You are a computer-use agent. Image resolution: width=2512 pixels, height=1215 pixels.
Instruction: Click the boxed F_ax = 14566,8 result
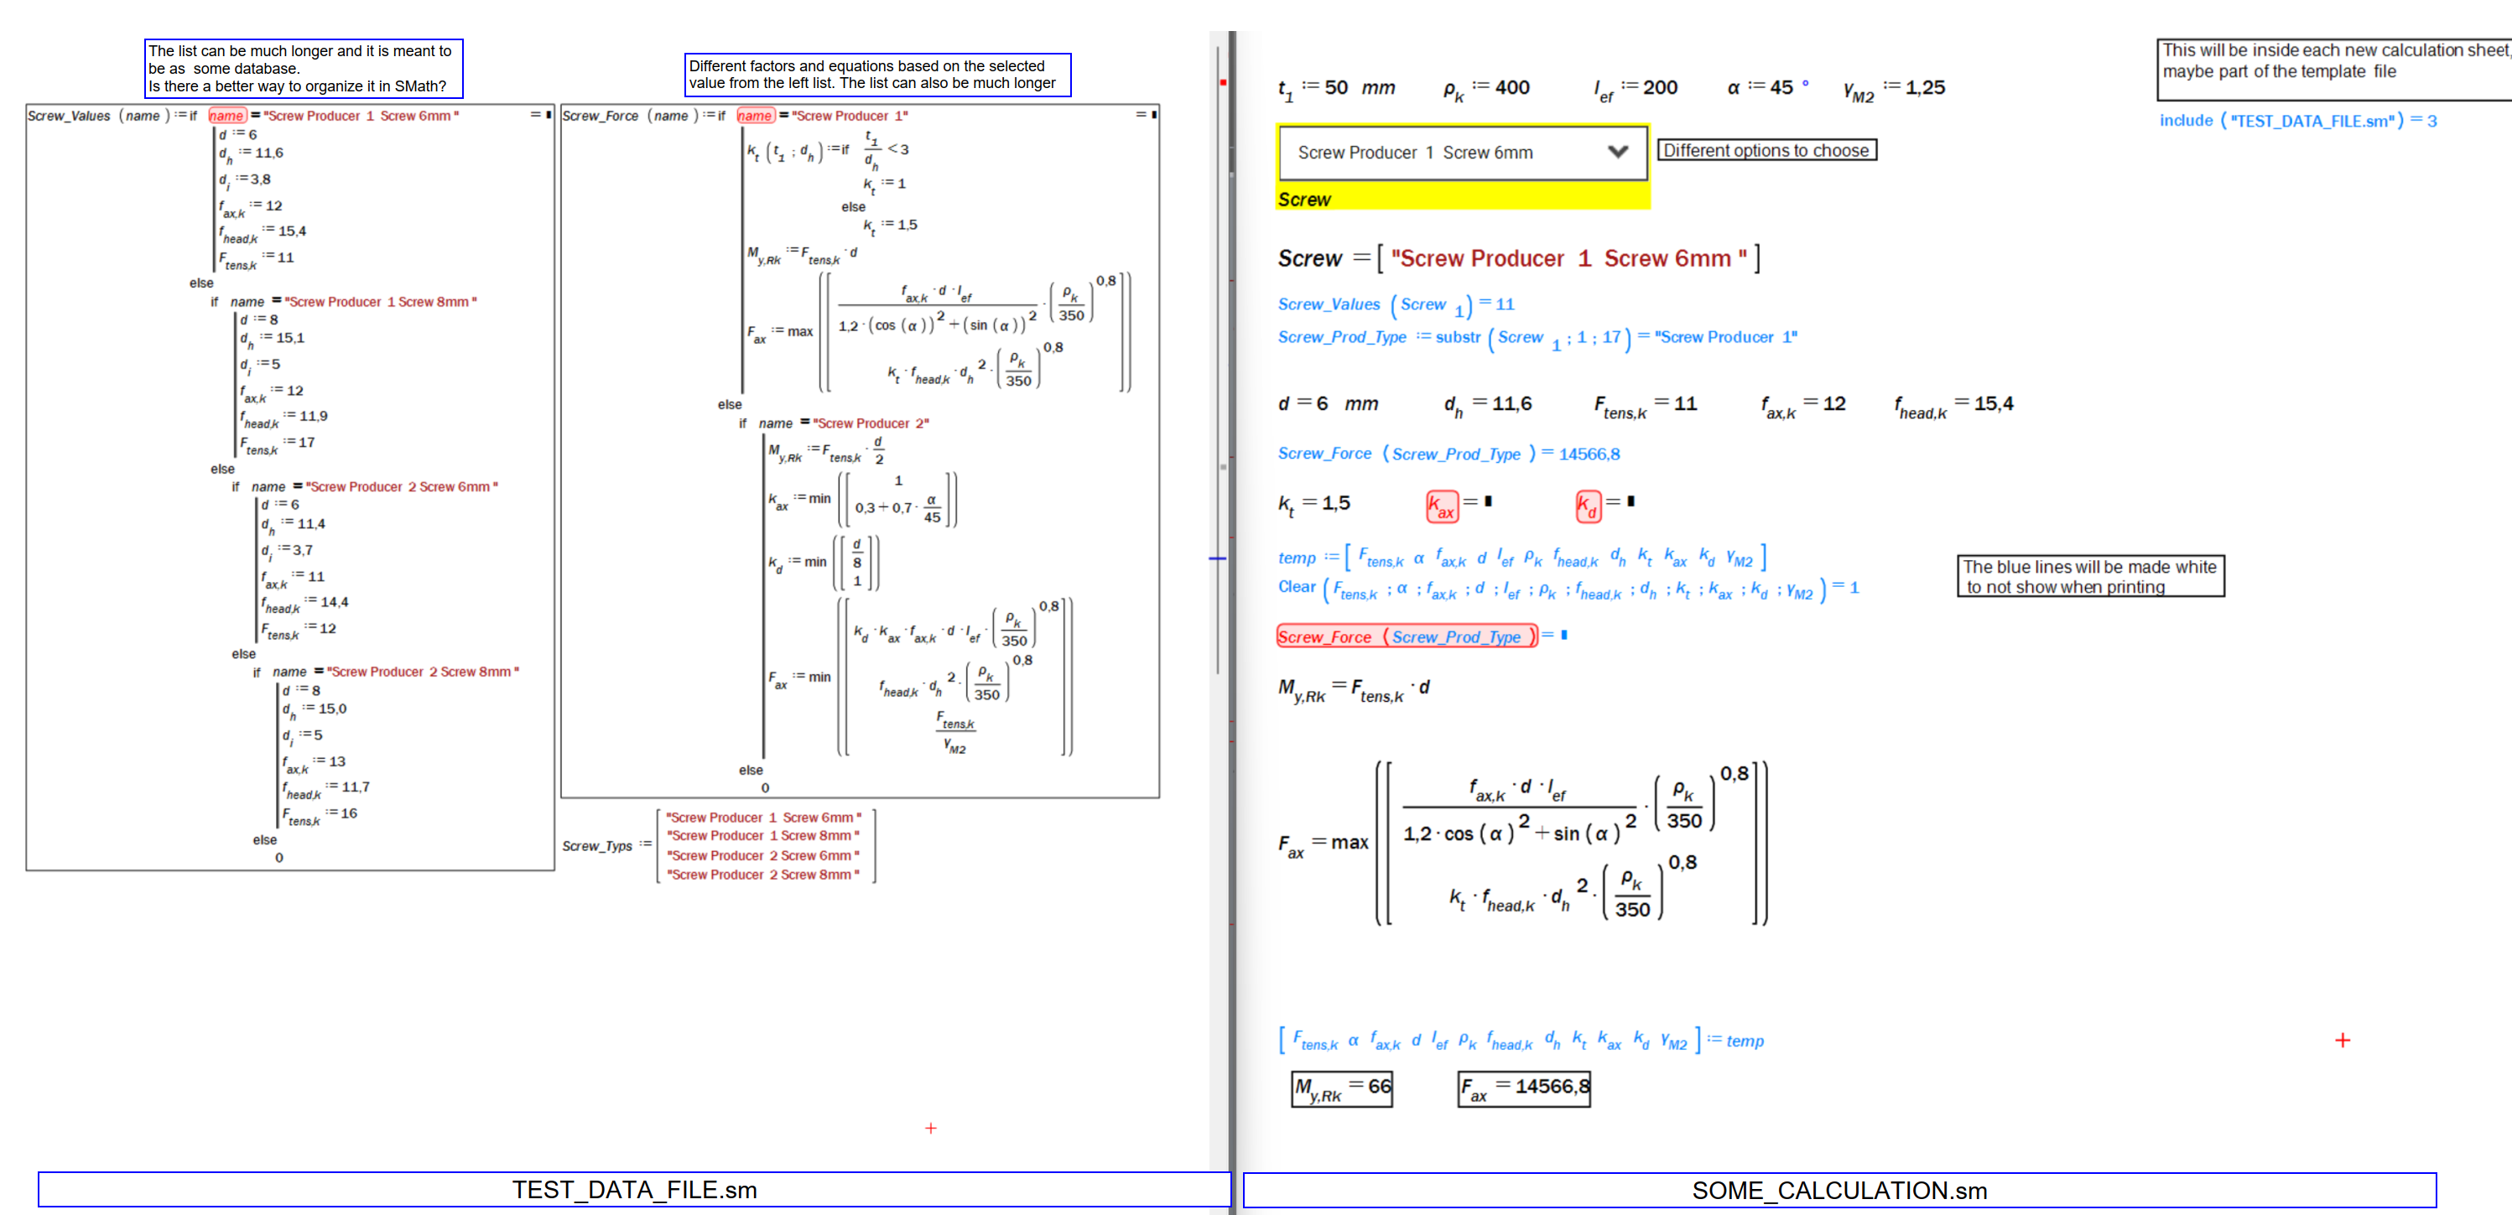tap(1523, 1088)
